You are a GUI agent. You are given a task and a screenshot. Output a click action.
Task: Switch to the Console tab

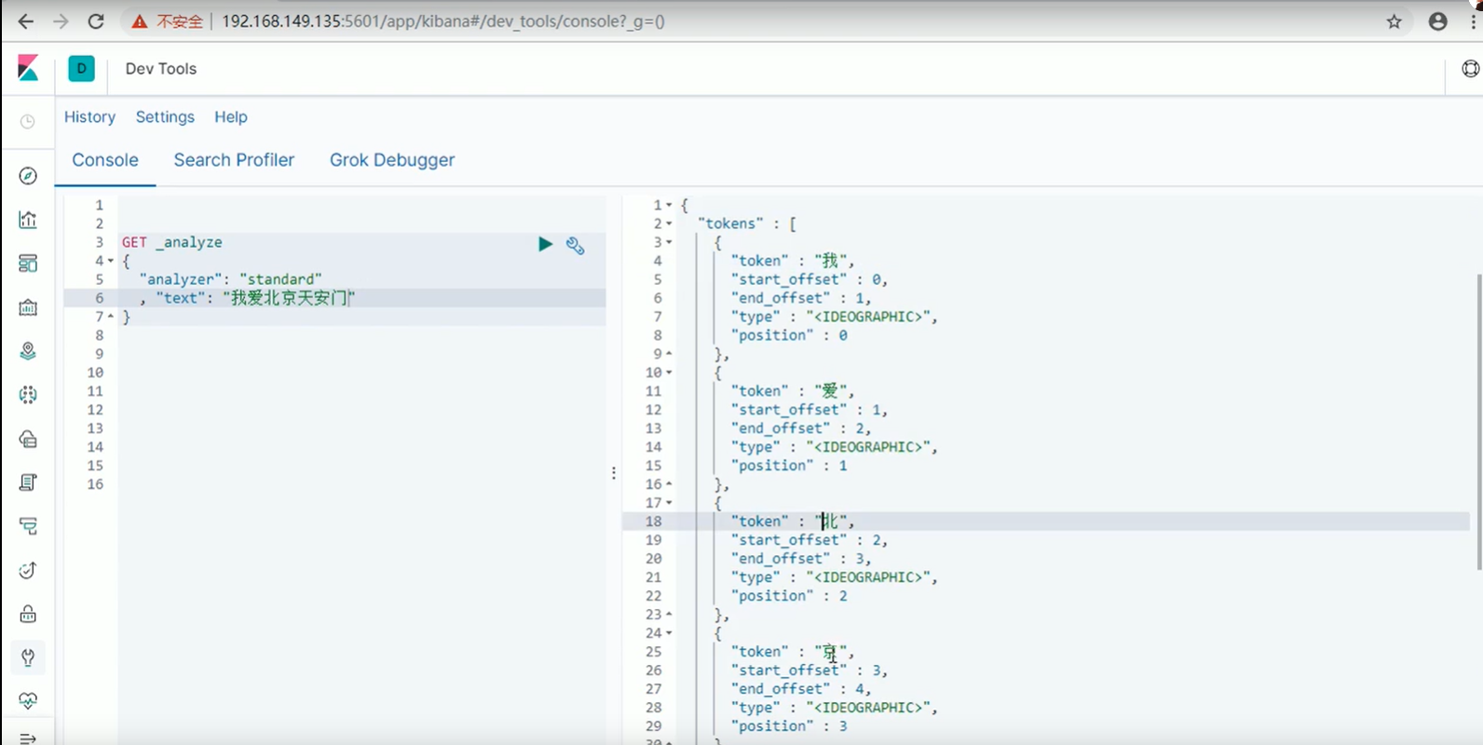point(105,160)
